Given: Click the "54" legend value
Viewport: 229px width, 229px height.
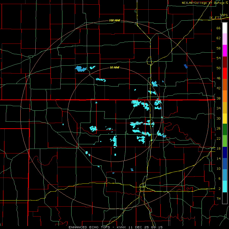Looking at the screenshot, I should coord(219,58).
